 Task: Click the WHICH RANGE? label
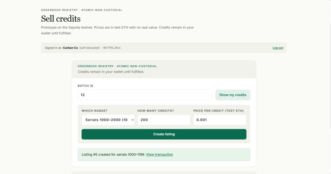coord(94,111)
